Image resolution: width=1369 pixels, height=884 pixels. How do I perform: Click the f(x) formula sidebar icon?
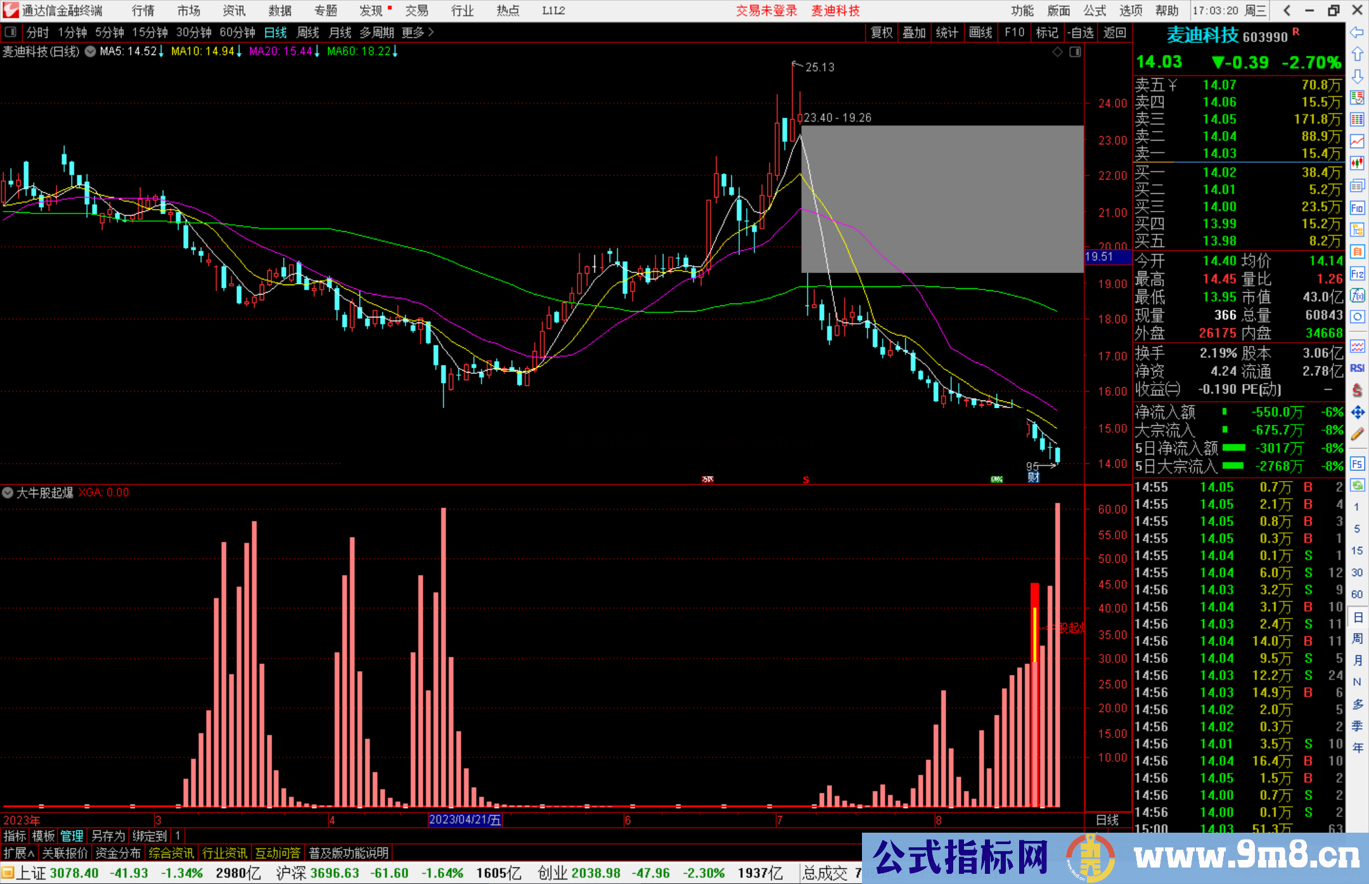coord(1357,295)
